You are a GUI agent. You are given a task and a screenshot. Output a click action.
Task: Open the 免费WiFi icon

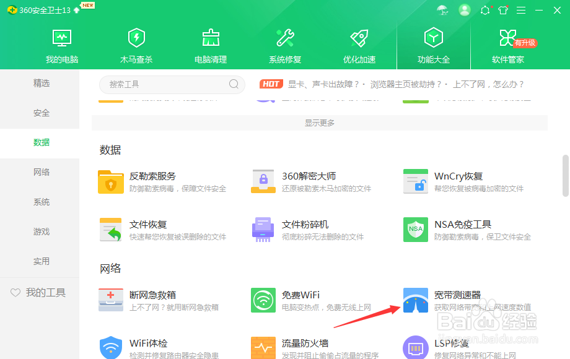pos(263,300)
